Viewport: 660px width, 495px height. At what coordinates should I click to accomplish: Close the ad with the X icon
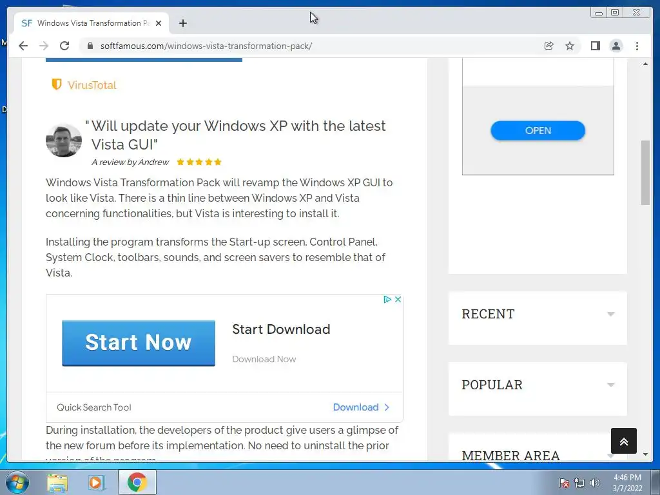point(398,299)
